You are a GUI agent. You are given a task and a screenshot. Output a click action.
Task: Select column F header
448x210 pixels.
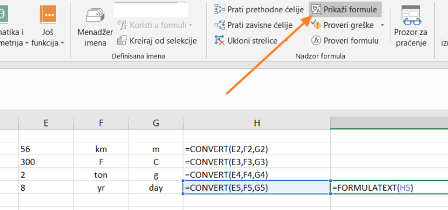click(x=100, y=123)
